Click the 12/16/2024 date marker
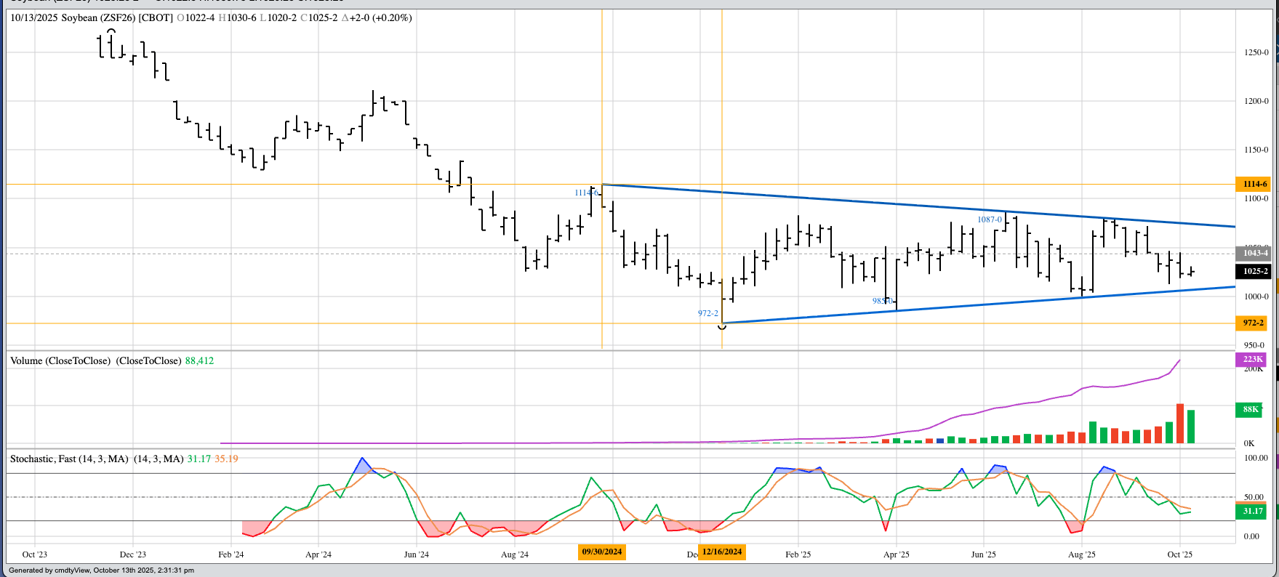Image resolution: width=1279 pixels, height=577 pixels. coord(721,552)
